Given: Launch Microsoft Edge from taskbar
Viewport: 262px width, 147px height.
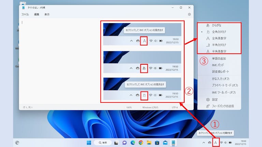Looking at the screenshot, I should coord(133,143).
